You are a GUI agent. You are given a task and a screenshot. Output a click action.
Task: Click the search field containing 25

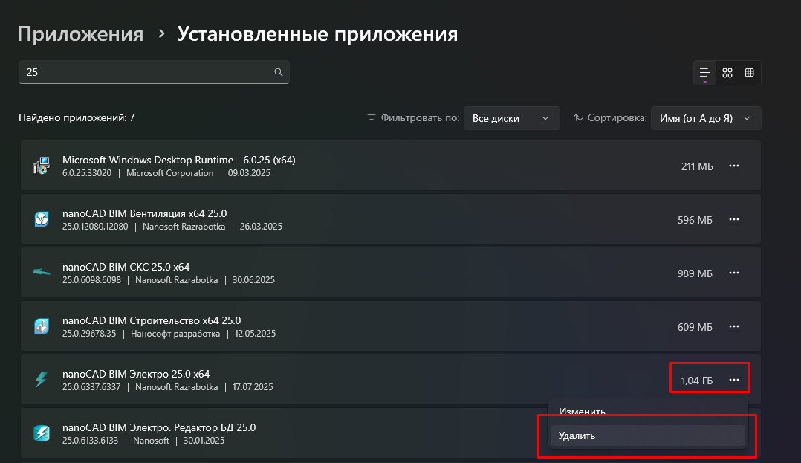(x=154, y=72)
